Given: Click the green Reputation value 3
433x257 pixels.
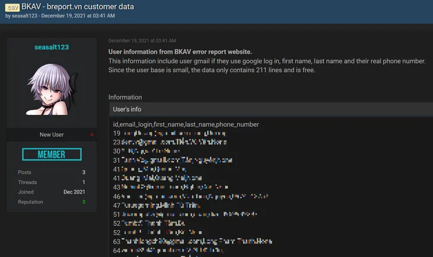Looking at the screenshot, I should point(84,202).
